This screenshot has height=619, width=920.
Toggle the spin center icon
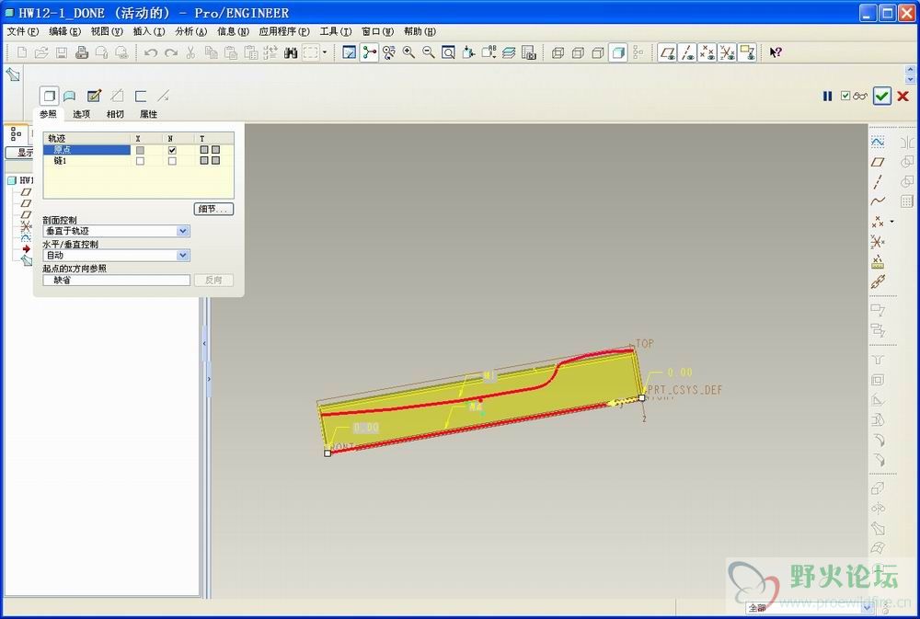[x=369, y=52]
